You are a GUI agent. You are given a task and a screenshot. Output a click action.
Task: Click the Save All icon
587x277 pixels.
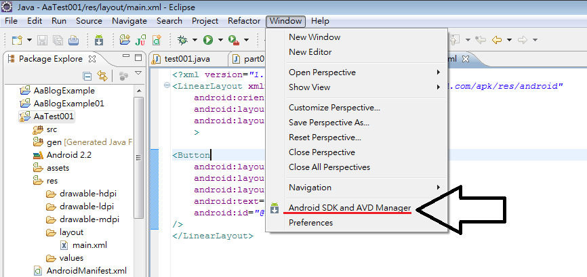[58, 40]
